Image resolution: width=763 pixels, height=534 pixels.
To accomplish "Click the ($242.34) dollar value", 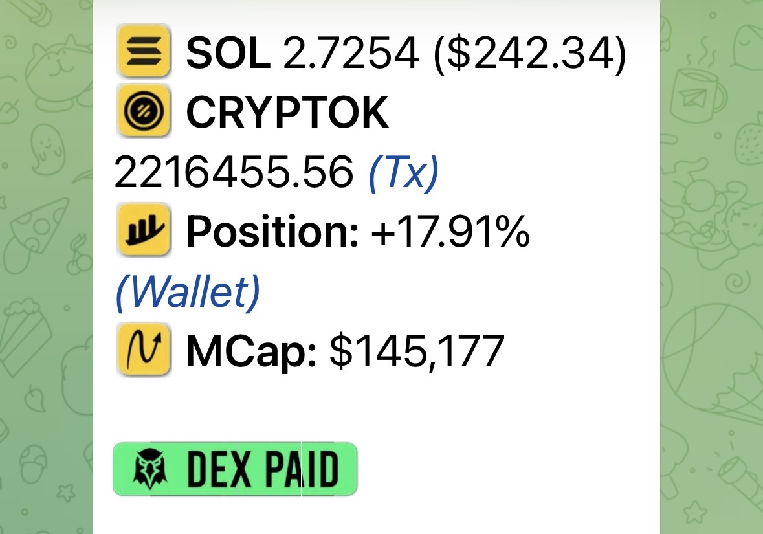I will 529,53.
